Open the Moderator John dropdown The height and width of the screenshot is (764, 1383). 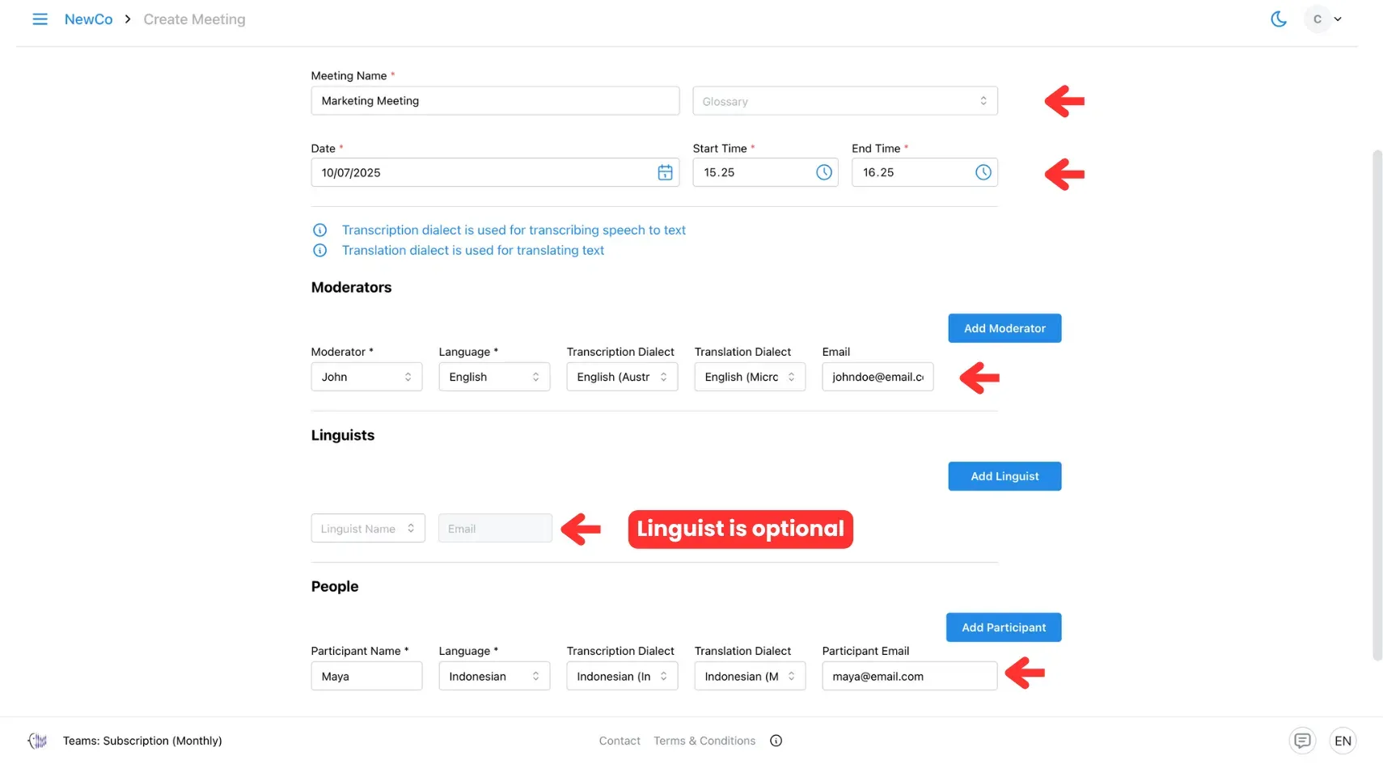(x=366, y=377)
